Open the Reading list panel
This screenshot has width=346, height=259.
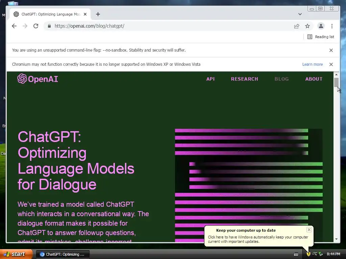[x=321, y=37]
